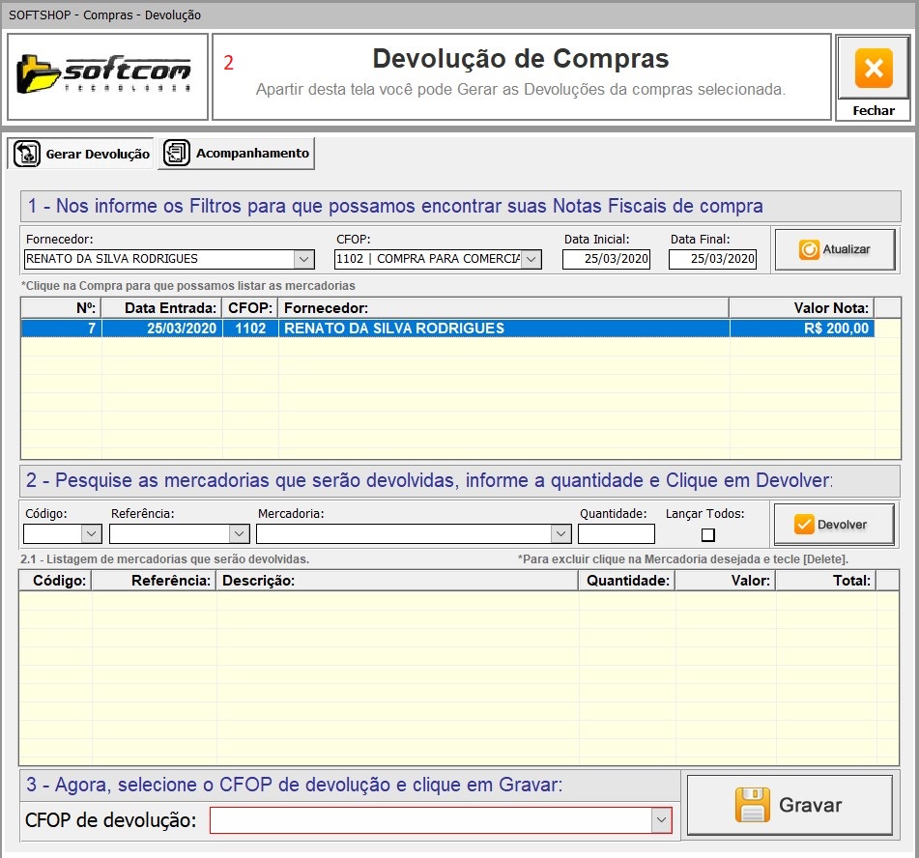Expand the Referência dropdown

click(x=240, y=533)
